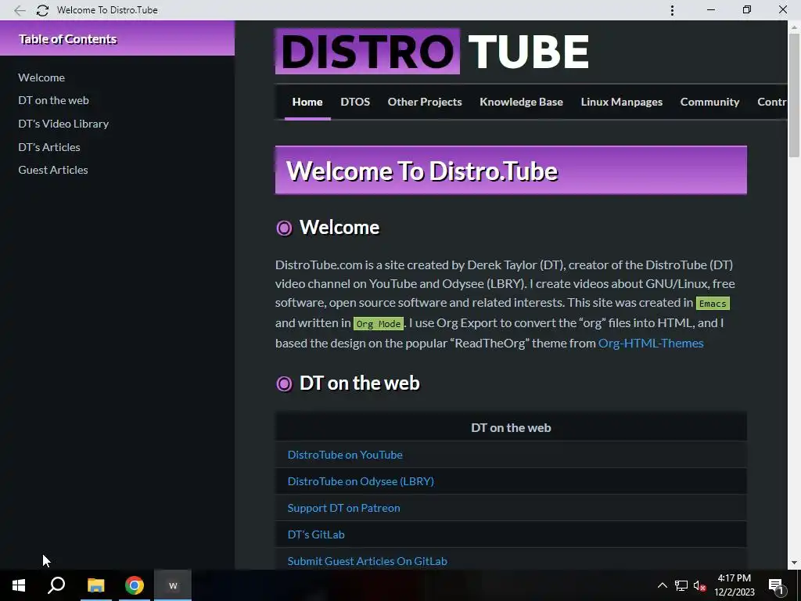The image size is (801, 601).
Task: Click the DistroTube logo banner
Action: 432,51
